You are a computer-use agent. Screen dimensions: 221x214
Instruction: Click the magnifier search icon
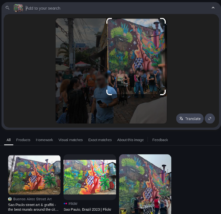[7, 8]
